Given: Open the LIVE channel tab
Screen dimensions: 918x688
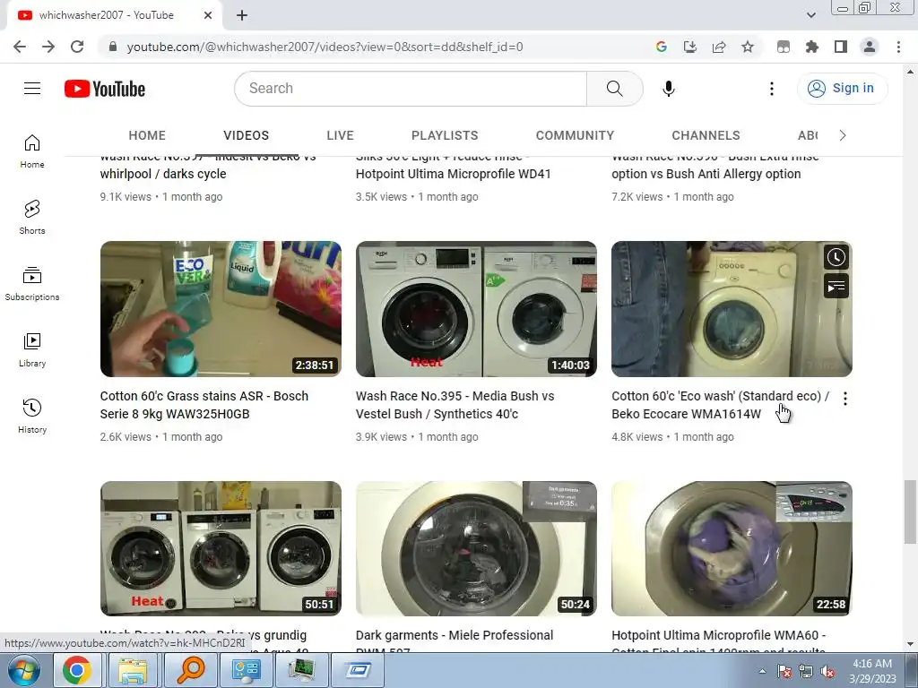Looking at the screenshot, I should pyautogui.click(x=340, y=135).
